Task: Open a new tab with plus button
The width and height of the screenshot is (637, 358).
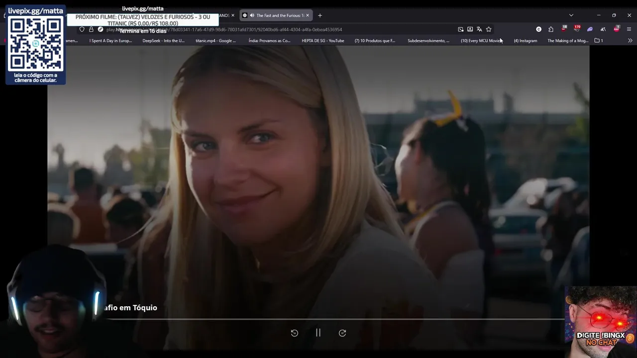Action: [x=320, y=15]
